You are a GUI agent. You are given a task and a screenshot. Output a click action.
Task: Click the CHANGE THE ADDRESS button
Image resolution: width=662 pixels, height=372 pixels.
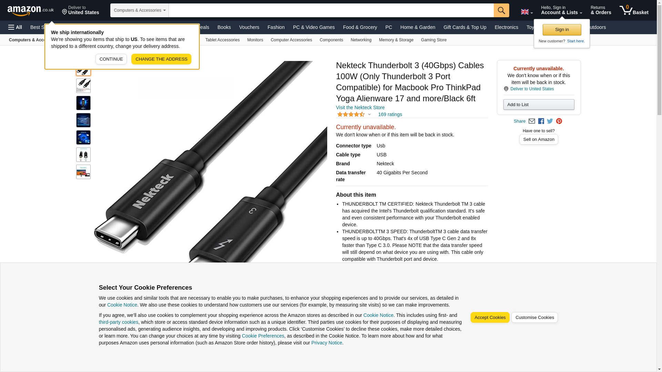[161, 59]
